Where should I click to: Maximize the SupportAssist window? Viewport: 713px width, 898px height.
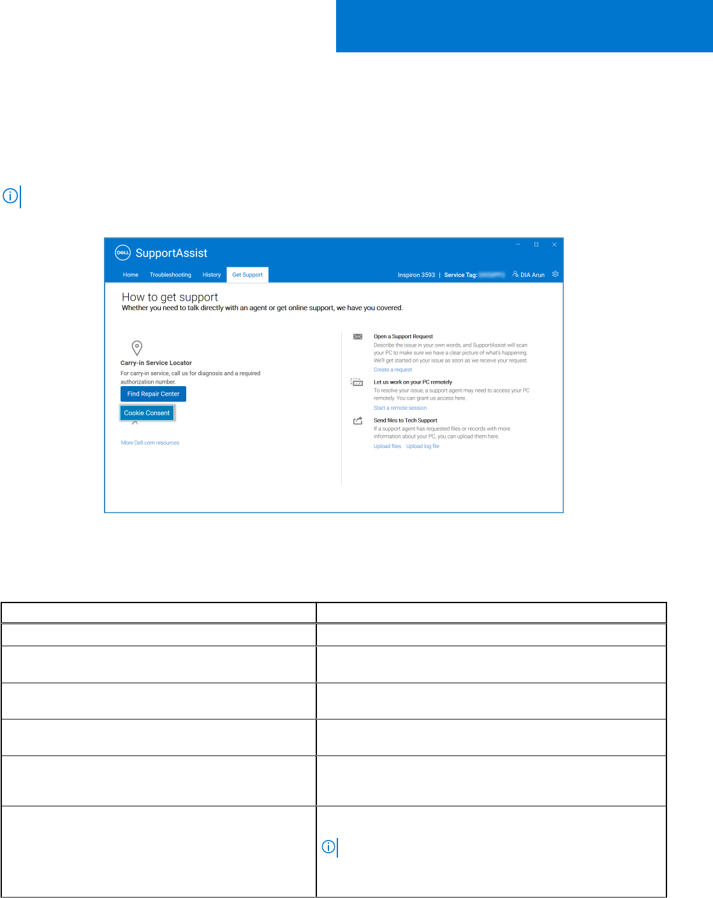(536, 244)
